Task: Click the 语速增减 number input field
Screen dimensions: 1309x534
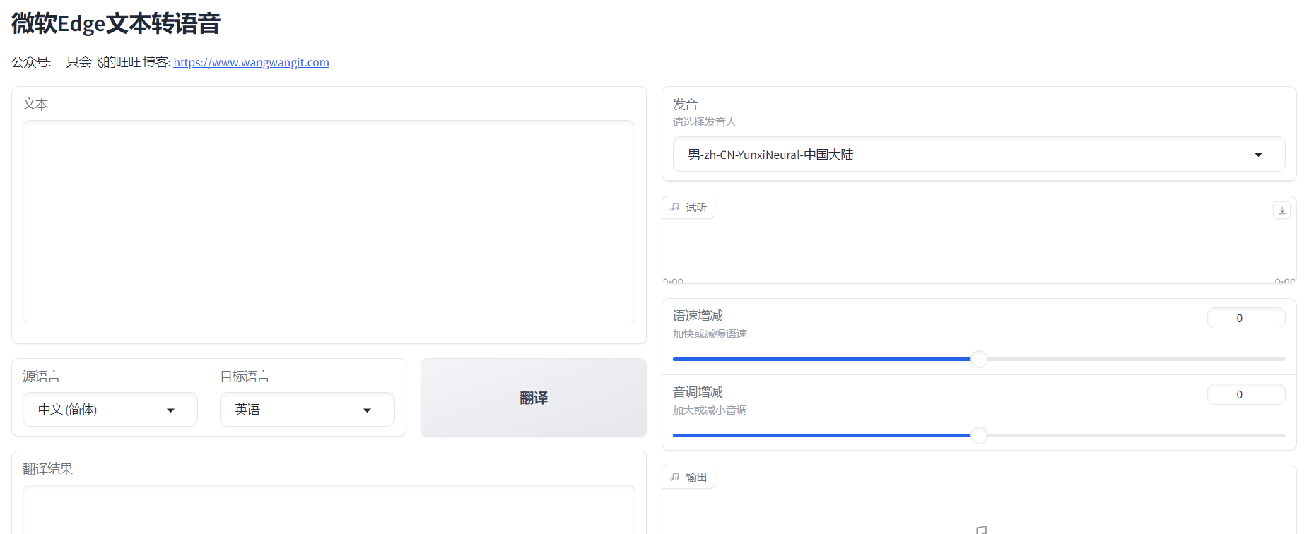Action: (1246, 318)
